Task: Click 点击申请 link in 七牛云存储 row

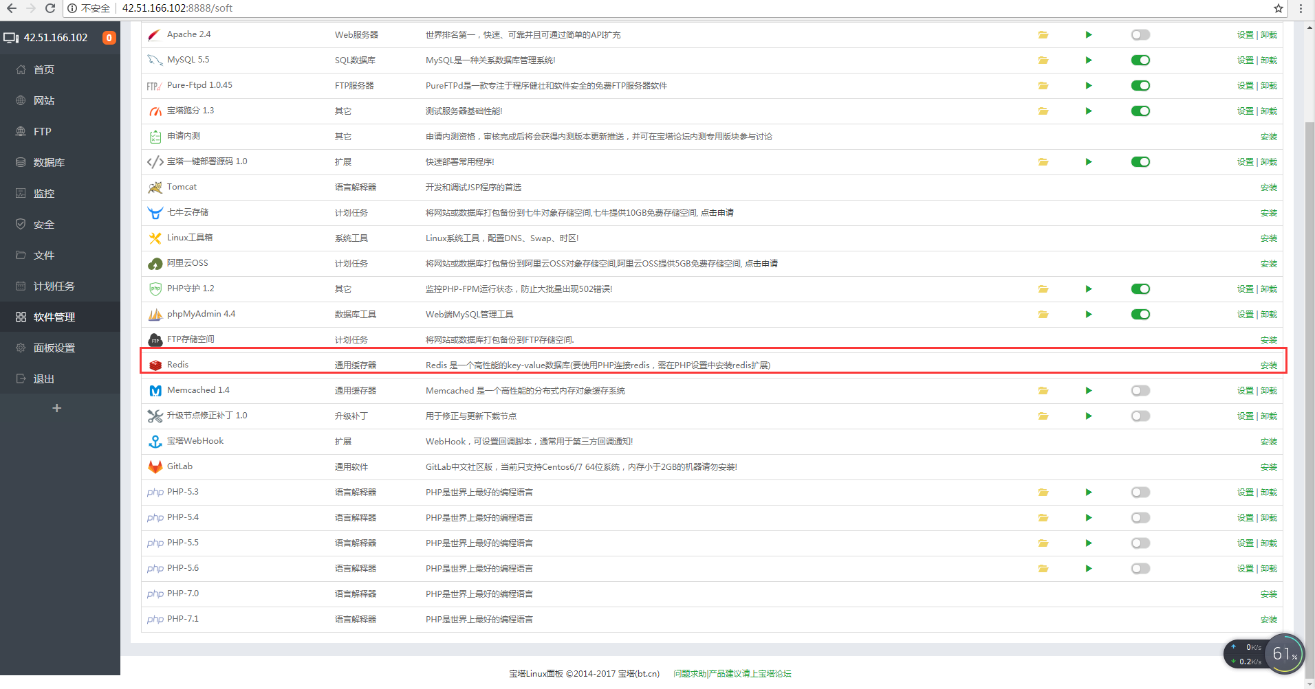Action: coord(717,213)
